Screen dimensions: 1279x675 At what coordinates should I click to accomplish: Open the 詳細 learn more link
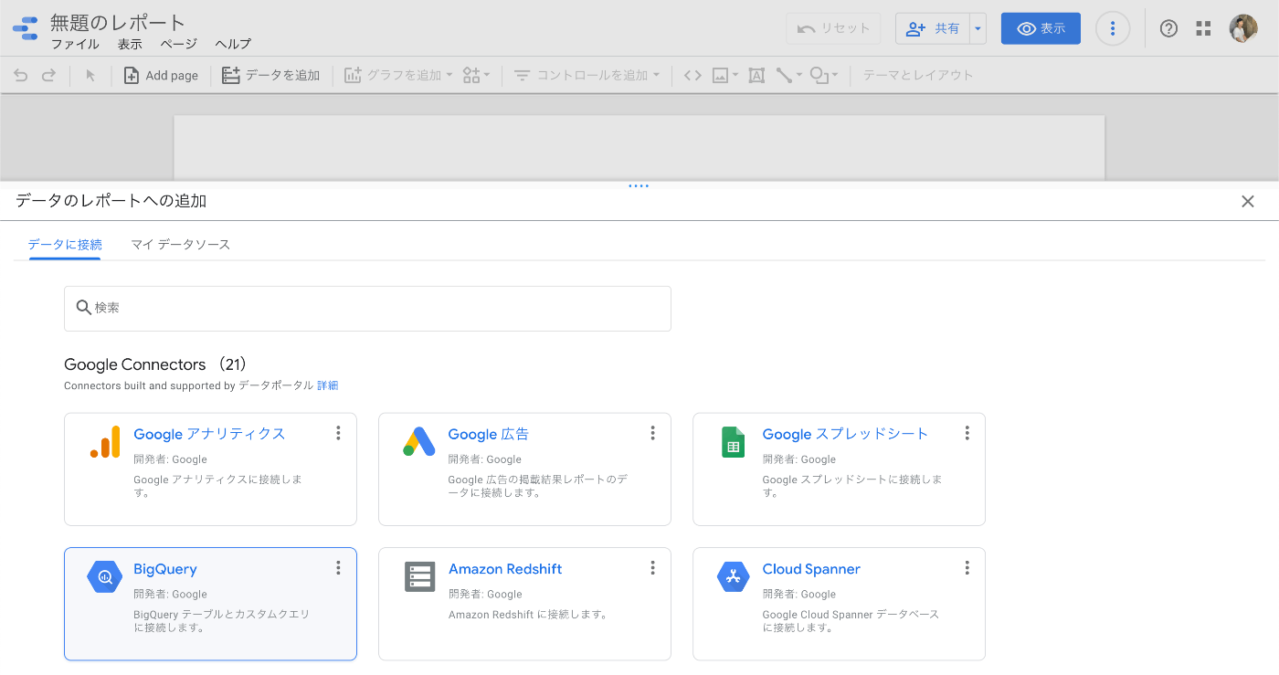pyautogui.click(x=327, y=385)
